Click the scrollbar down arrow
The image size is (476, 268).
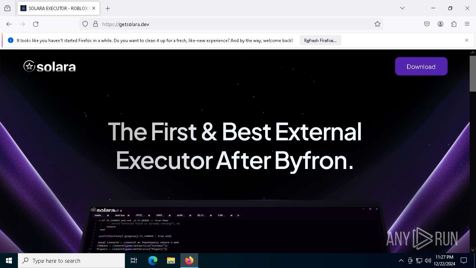pos(473,250)
